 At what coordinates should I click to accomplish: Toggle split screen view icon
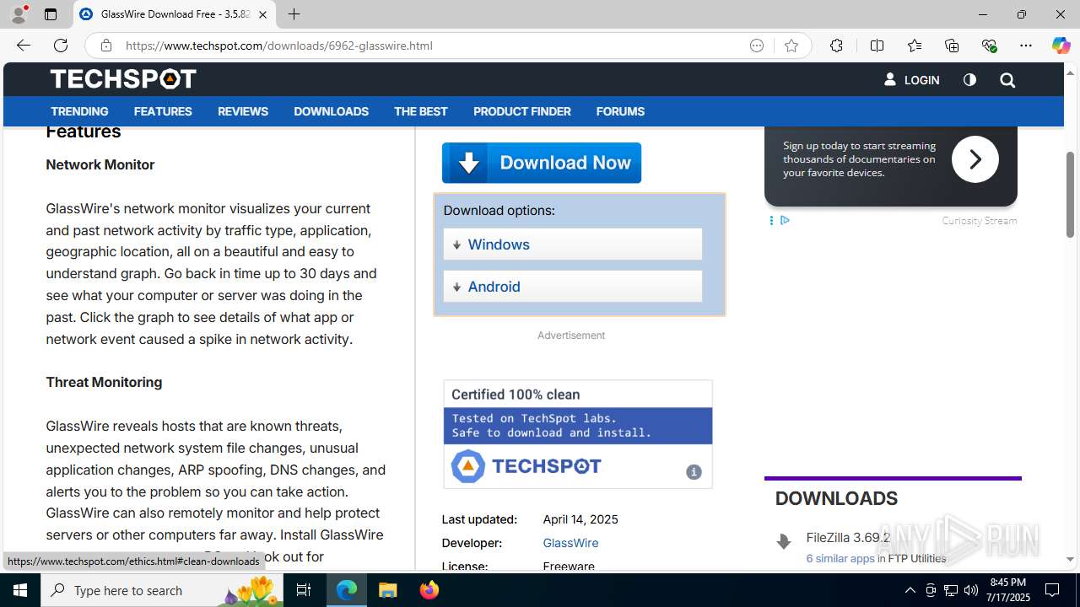[877, 46]
